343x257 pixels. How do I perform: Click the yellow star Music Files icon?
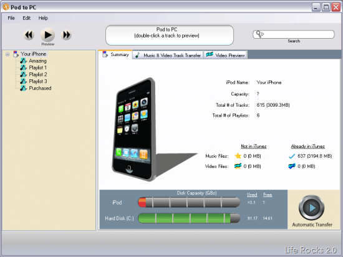[238, 156]
